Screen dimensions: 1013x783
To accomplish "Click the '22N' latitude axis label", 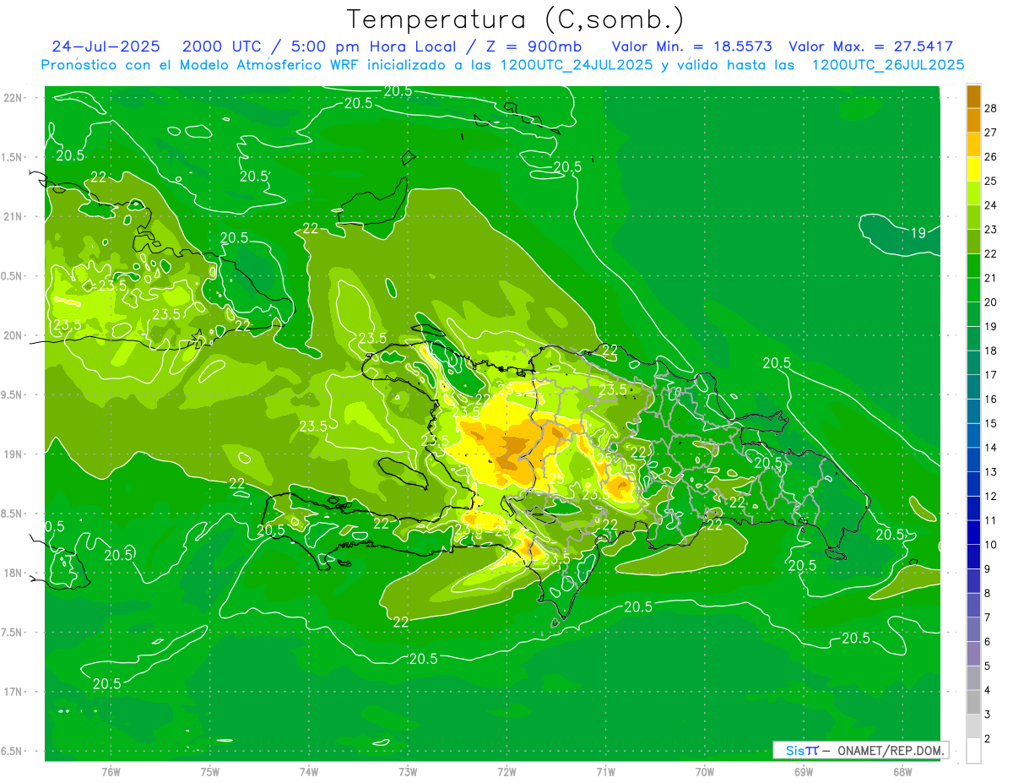I will tap(13, 97).
